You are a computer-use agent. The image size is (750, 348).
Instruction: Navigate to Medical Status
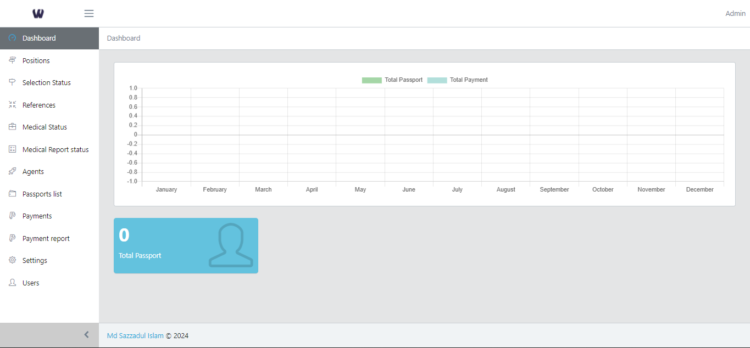pyautogui.click(x=49, y=127)
